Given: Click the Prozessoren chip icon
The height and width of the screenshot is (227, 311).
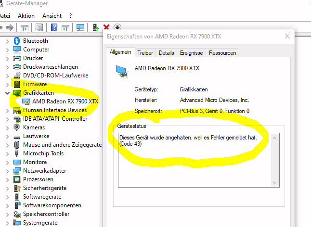Looking at the screenshot, I should (x=17, y=179).
